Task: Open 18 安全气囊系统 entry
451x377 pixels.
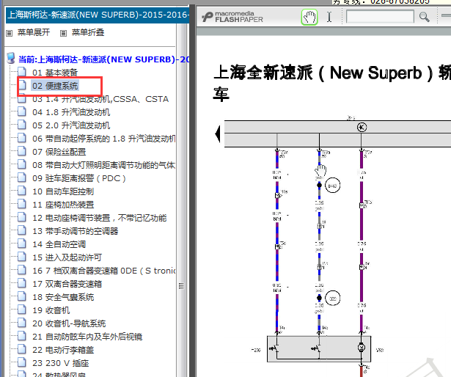Action: pyautogui.click(x=63, y=297)
